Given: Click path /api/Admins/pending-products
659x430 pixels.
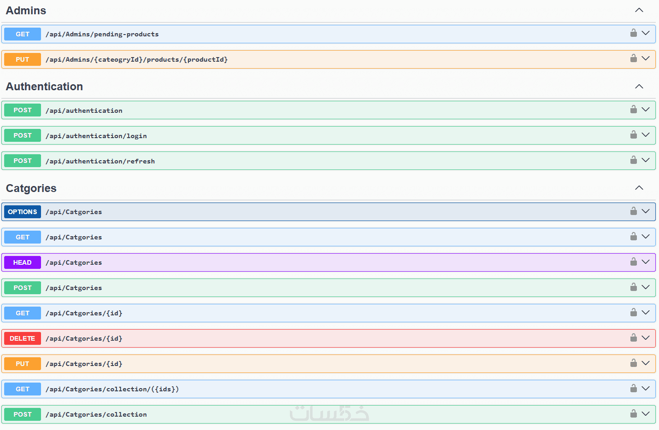Looking at the screenshot, I should tap(102, 34).
